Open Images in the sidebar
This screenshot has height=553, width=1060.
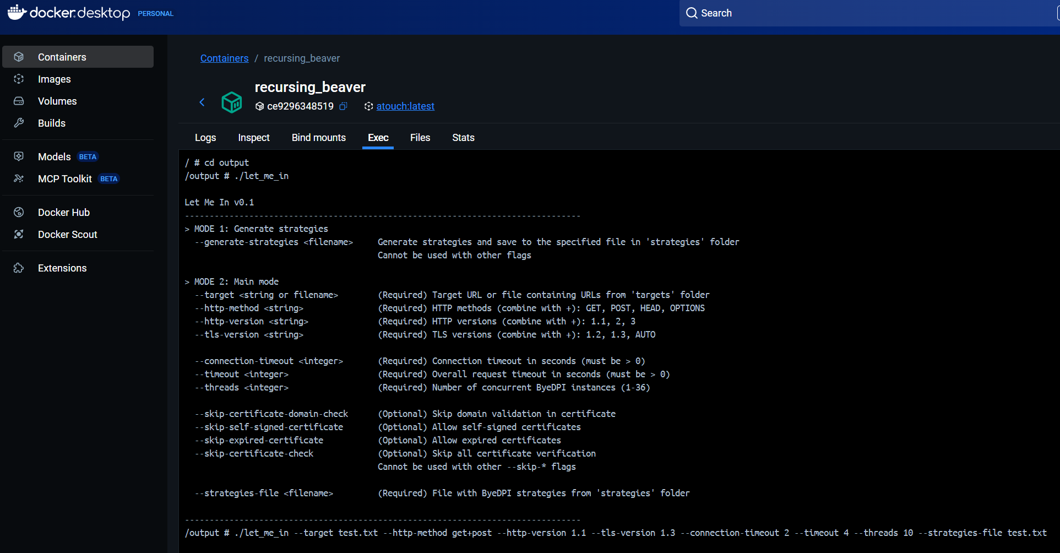[78, 79]
